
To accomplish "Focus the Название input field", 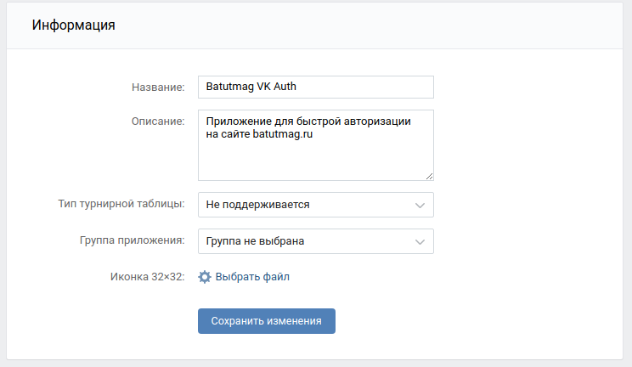I will 316,87.
